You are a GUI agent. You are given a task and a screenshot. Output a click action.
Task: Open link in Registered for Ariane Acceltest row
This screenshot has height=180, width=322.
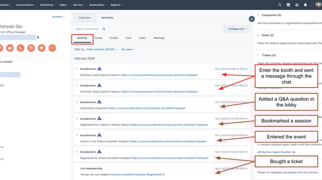pyautogui.click(x=170, y=158)
